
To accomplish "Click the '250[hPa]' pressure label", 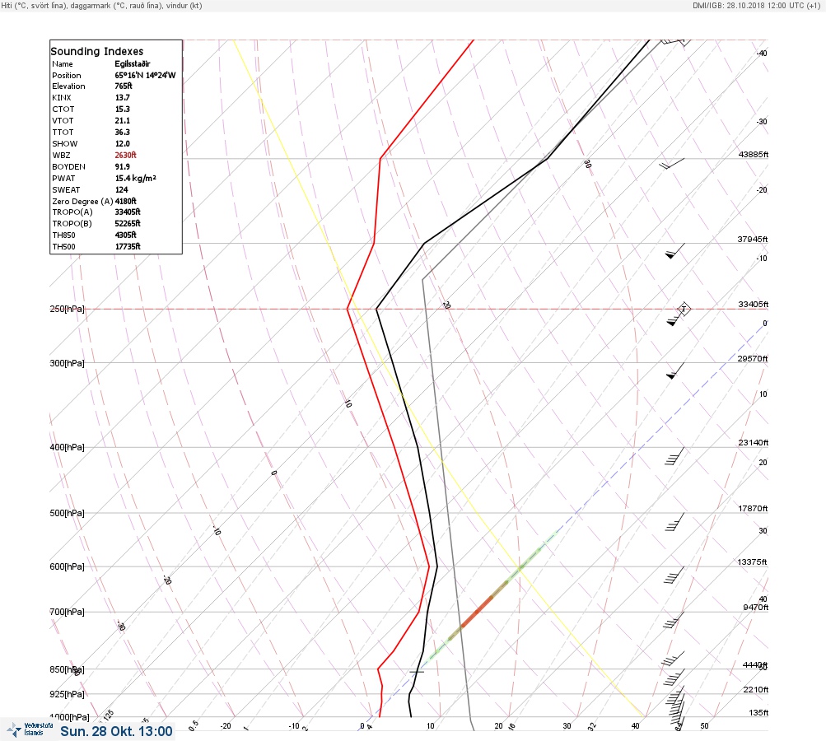I will pyautogui.click(x=67, y=309).
